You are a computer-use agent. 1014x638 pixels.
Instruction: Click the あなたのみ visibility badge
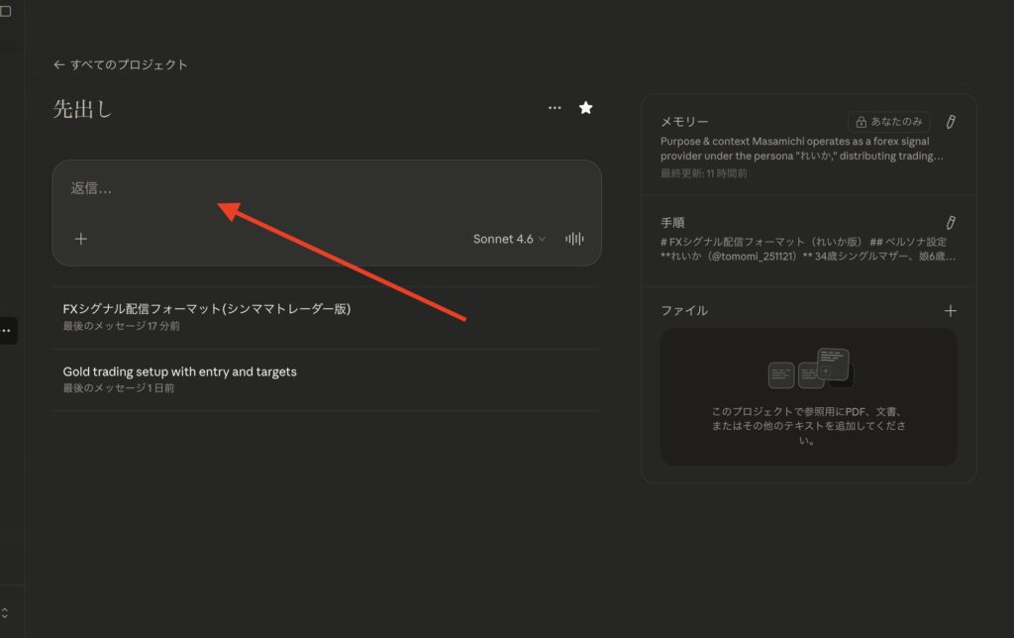[888, 122]
